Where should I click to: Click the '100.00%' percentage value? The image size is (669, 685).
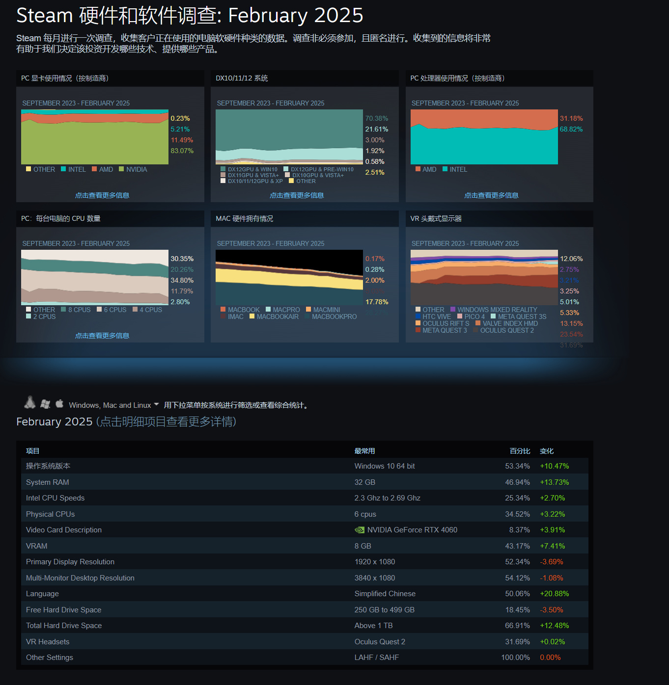coord(516,658)
